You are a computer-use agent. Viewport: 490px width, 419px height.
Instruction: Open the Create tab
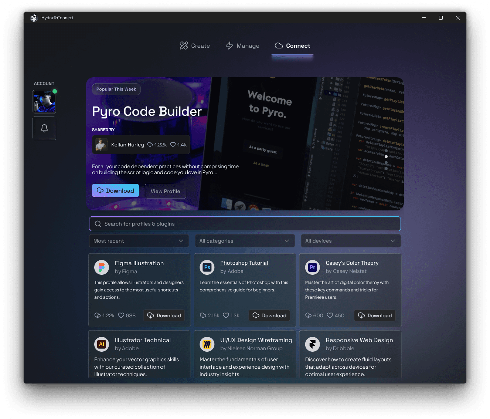tap(195, 46)
